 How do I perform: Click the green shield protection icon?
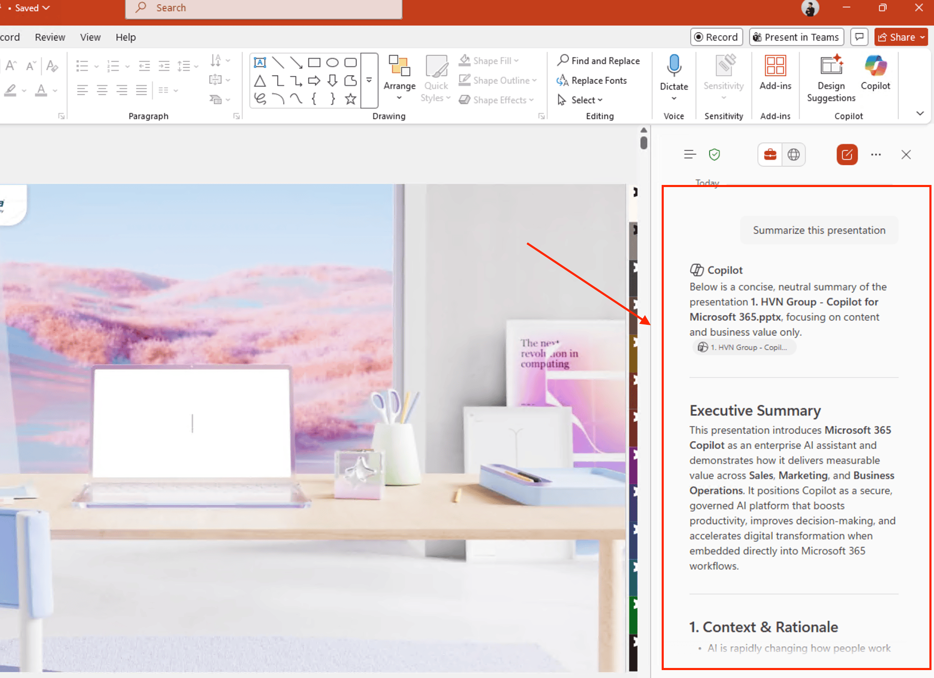pos(714,155)
